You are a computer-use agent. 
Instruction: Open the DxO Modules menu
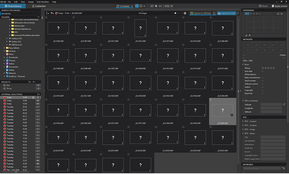[43, 2]
